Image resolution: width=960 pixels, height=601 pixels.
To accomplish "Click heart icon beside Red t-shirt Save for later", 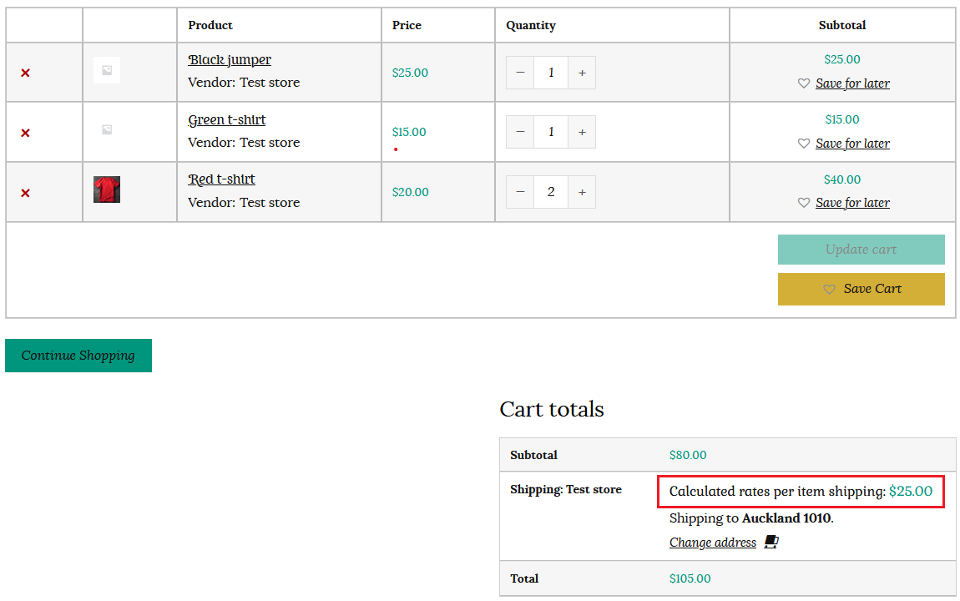I will (804, 203).
